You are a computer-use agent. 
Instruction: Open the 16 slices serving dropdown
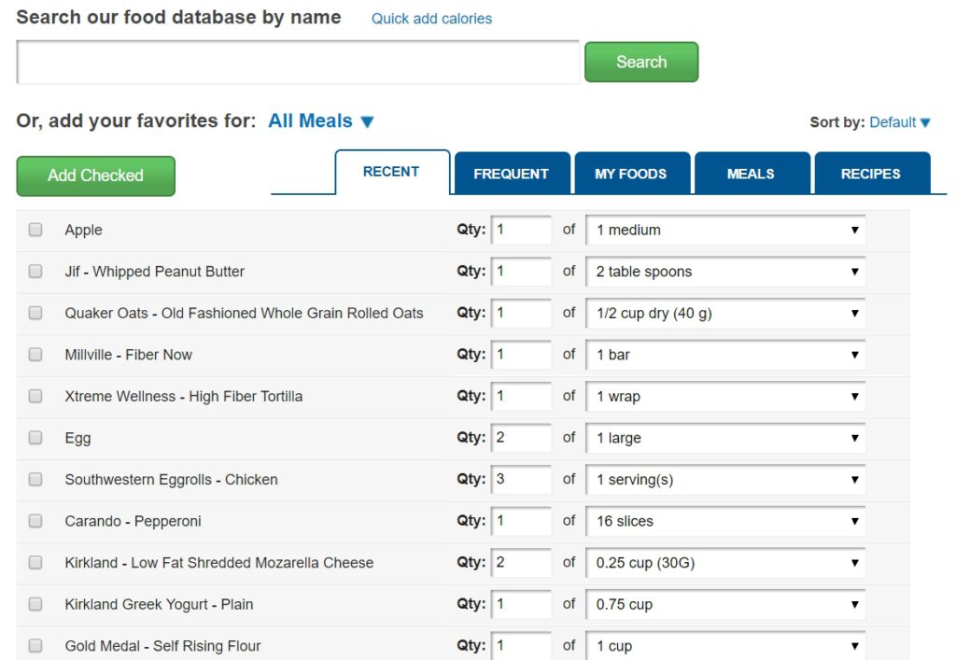pos(725,521)
